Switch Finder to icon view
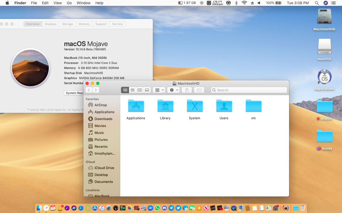The width and height of the screenshot is (342, 213). tap(125, 90)
